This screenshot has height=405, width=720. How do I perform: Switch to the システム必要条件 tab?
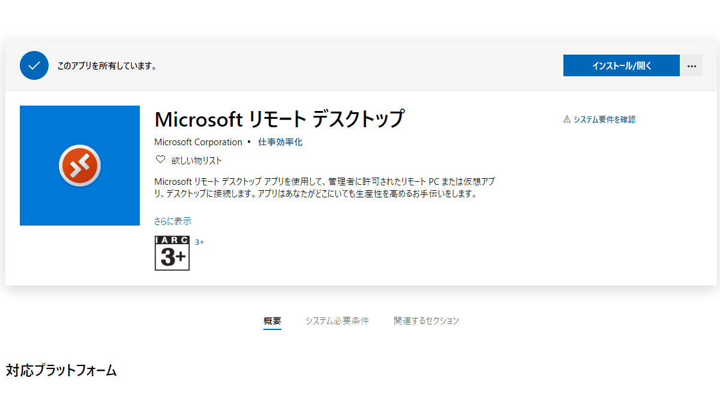coord(337,320)
